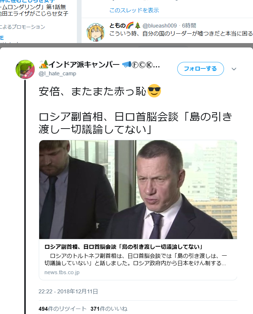253x314 pixels.
Task: Click the @I_hate_camp username handle
Action: pyautogui.click(x=57, y=74)
